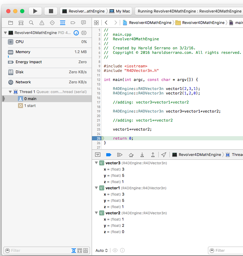Screen dimensions: 243x256
Task: Click line 19 gutter number
Action: click(x=98, y=112)
